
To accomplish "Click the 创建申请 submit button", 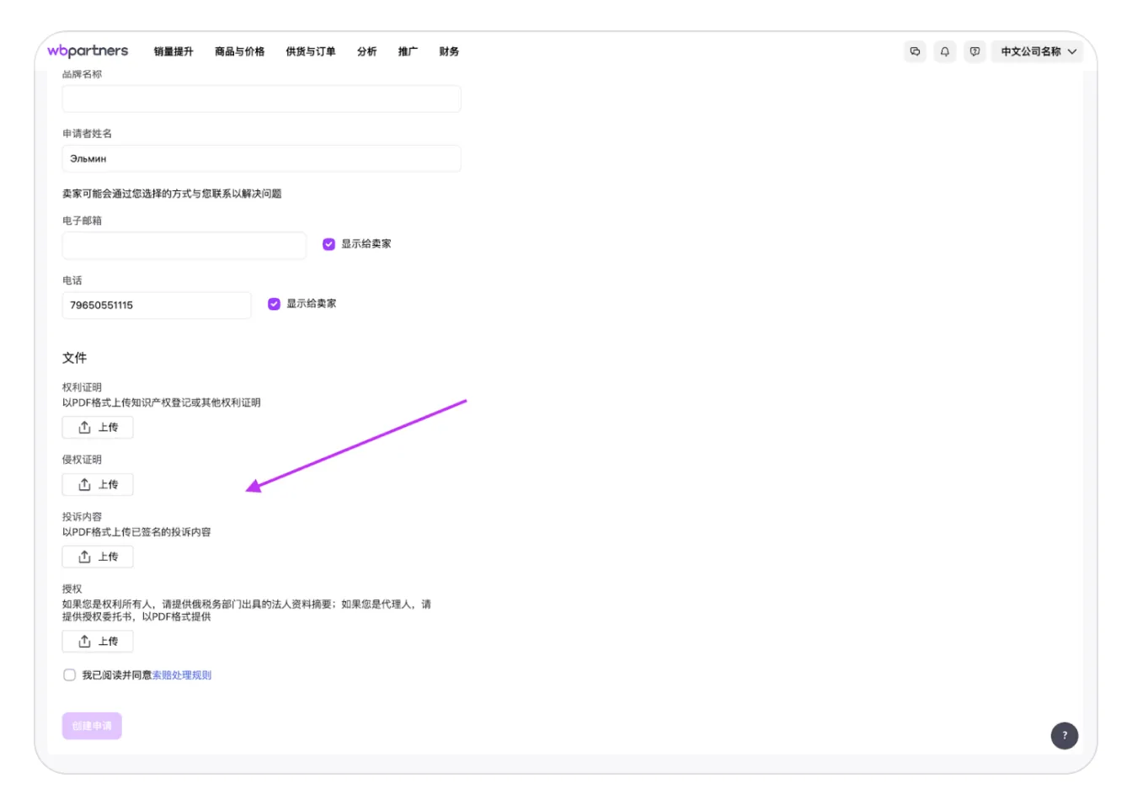I will tap(92, 726).
